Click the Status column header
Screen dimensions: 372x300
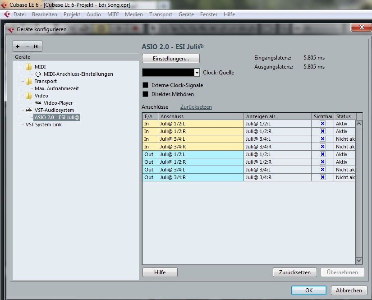point(344,116)
